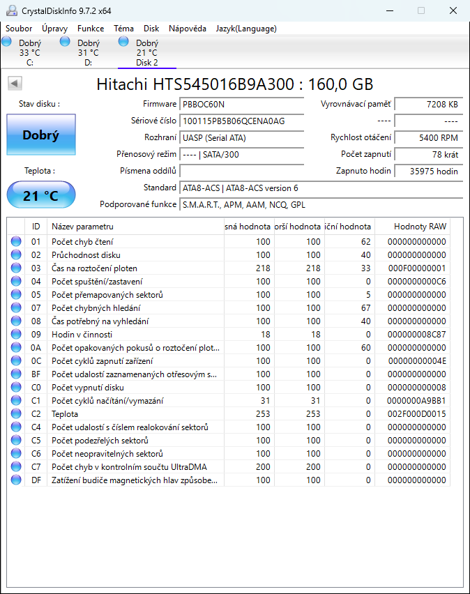The image size is (470, 594).
Task: Click the empty Písmena oddílů field
Action: click(x=241, y=171)
